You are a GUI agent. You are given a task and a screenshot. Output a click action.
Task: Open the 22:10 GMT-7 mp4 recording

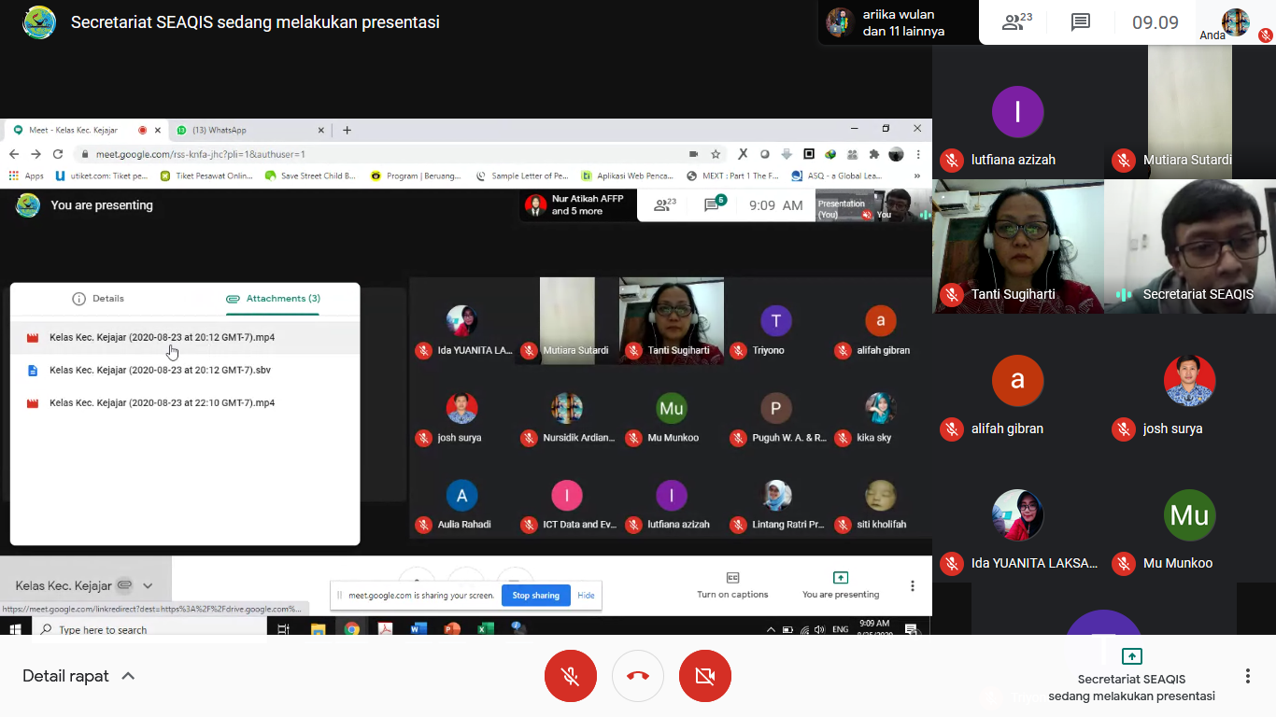pyautogui.click(x=162, y=402)
